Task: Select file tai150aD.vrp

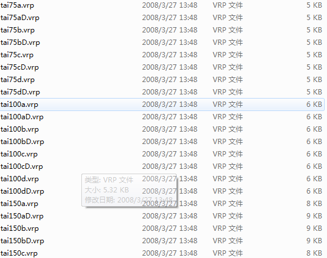Action: 22,216
